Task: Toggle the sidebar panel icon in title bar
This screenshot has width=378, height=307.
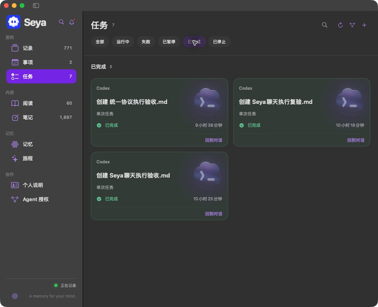Action: (36, 6)
